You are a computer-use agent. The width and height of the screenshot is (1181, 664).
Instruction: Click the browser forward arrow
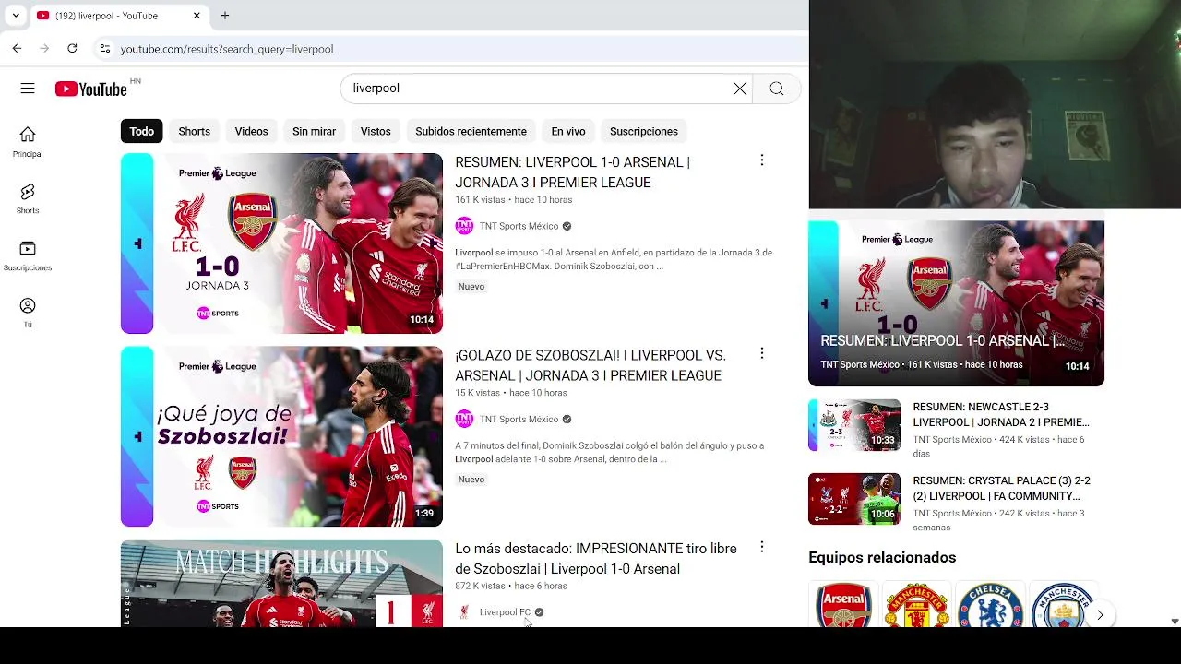(x=44, y=48)
